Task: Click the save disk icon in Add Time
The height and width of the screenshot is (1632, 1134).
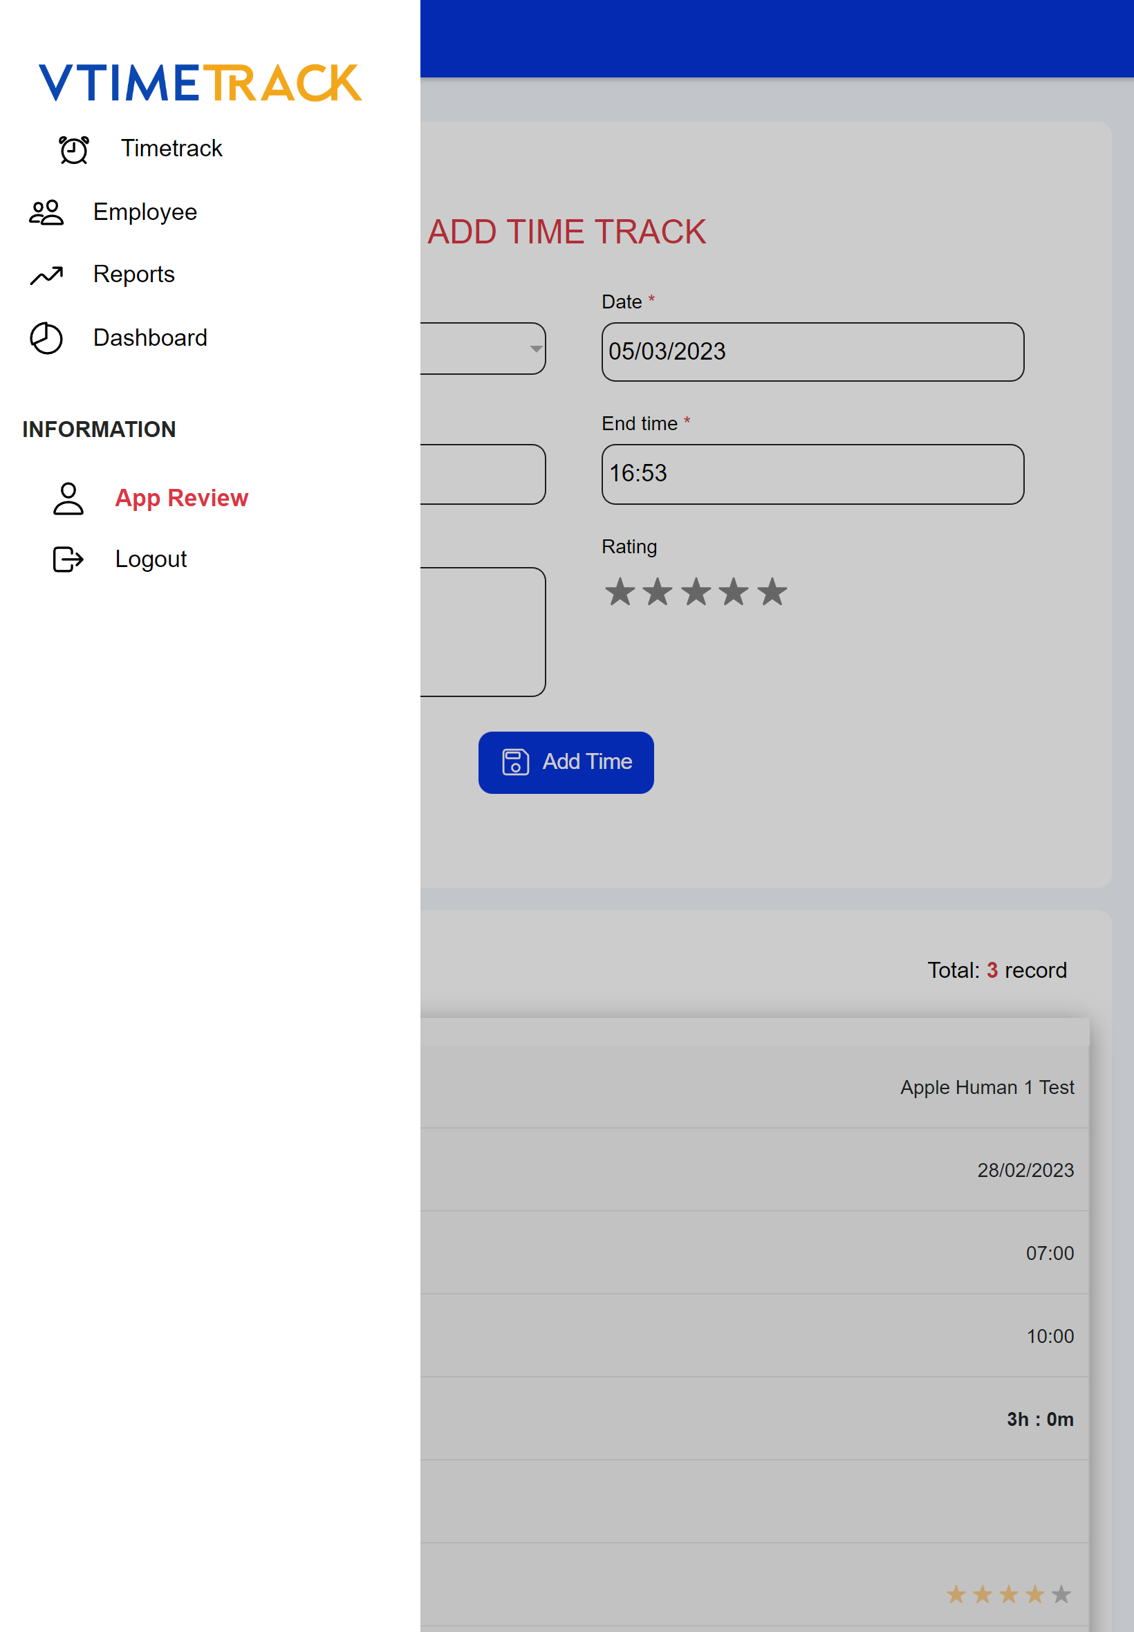Action: (516, 761)
